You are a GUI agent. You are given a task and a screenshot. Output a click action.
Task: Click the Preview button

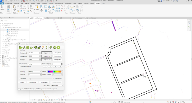tap(22, 82)
